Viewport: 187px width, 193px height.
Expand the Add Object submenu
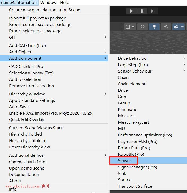(54, 52)
